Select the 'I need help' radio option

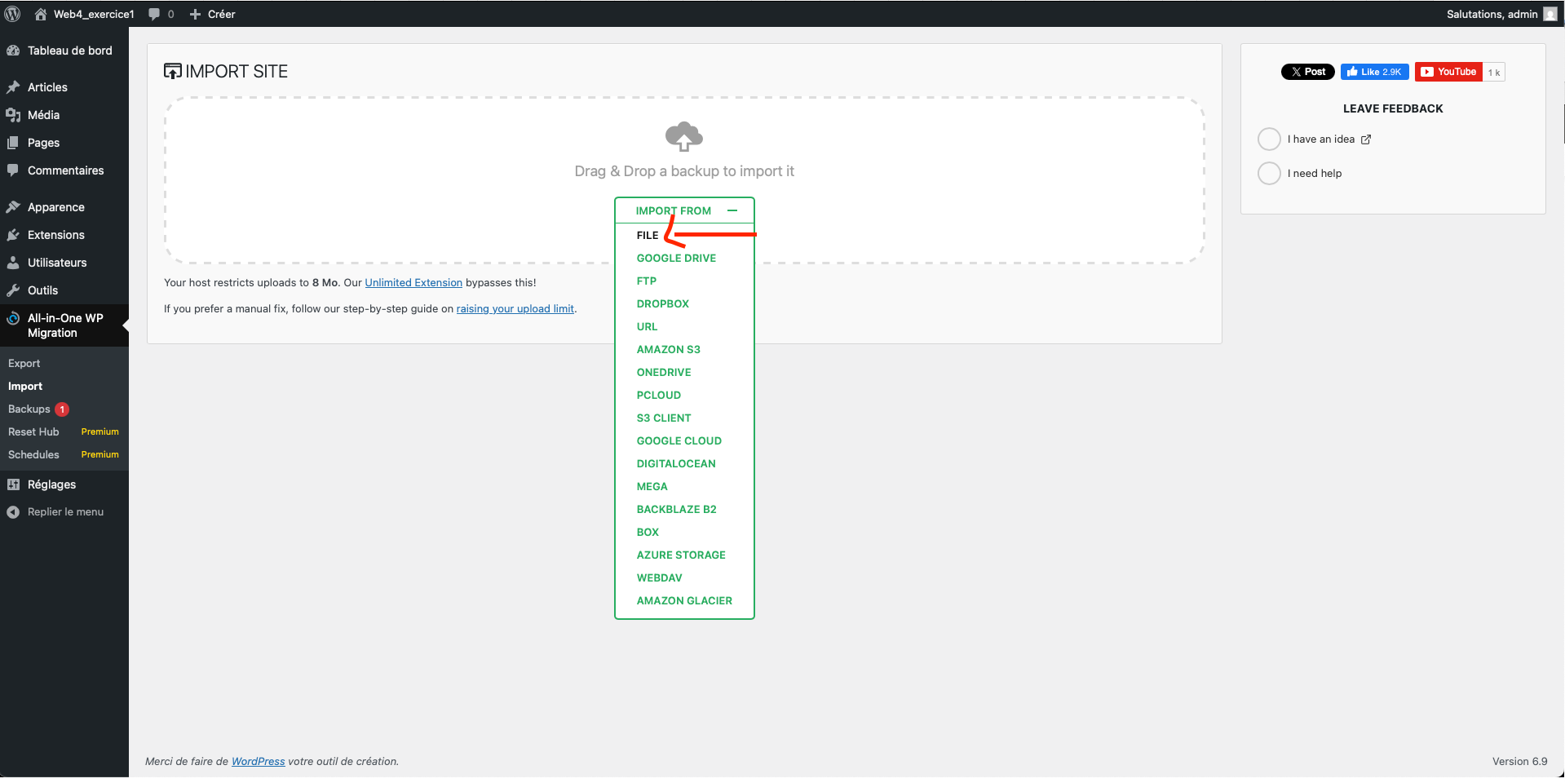pyautogui.click(x=1269, y=174)
